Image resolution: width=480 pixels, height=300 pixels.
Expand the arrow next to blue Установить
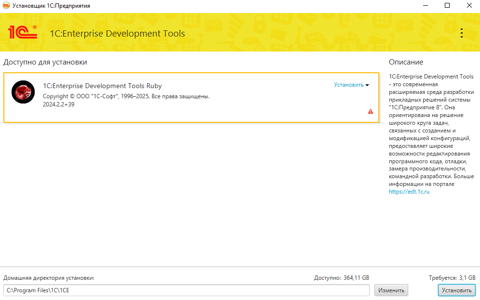click(x=367, y=85)
